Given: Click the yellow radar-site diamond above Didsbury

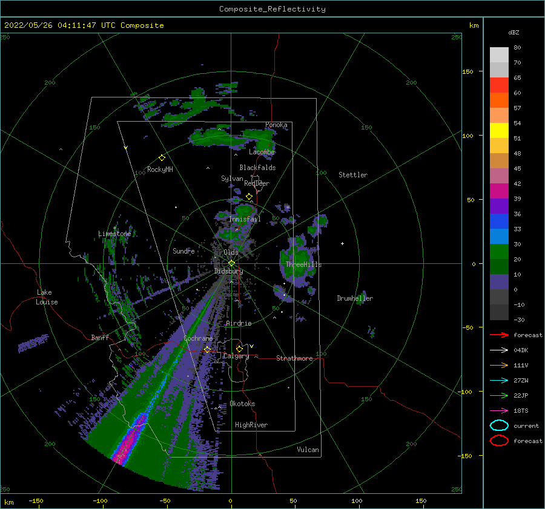Looking at the screenshot, I should (x=231, y=263).
